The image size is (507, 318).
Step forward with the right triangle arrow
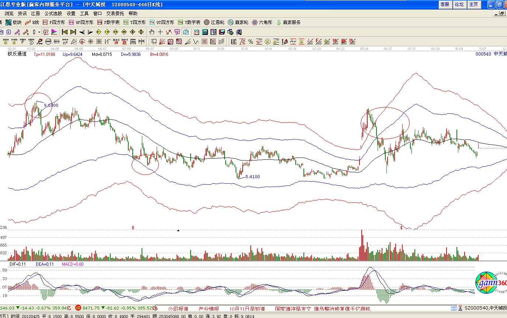tap(90, 32)
